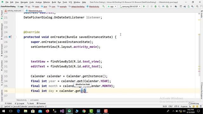Run the app with green play button
Viewport: 203px width, 114px height.
144,6
